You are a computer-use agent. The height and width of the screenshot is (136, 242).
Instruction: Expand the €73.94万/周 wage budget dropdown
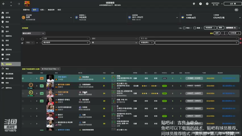point(240,18)
